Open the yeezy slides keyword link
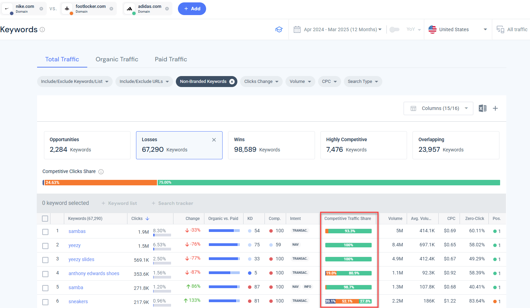Viewport: 530px width, 308px height. coord(81,259)
